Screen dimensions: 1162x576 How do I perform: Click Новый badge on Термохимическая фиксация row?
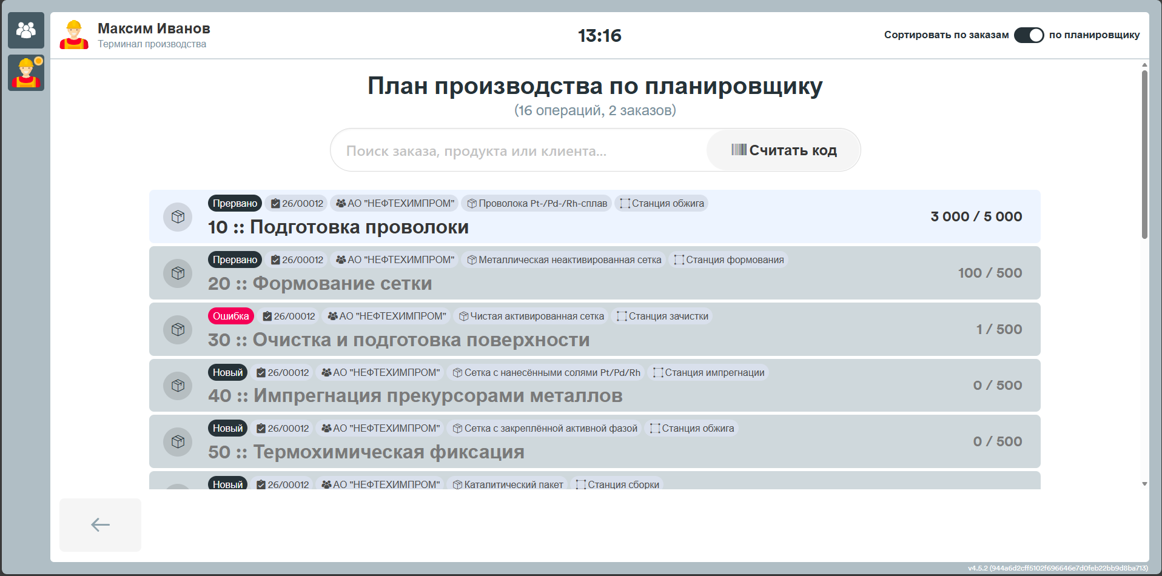click(227, 428)
